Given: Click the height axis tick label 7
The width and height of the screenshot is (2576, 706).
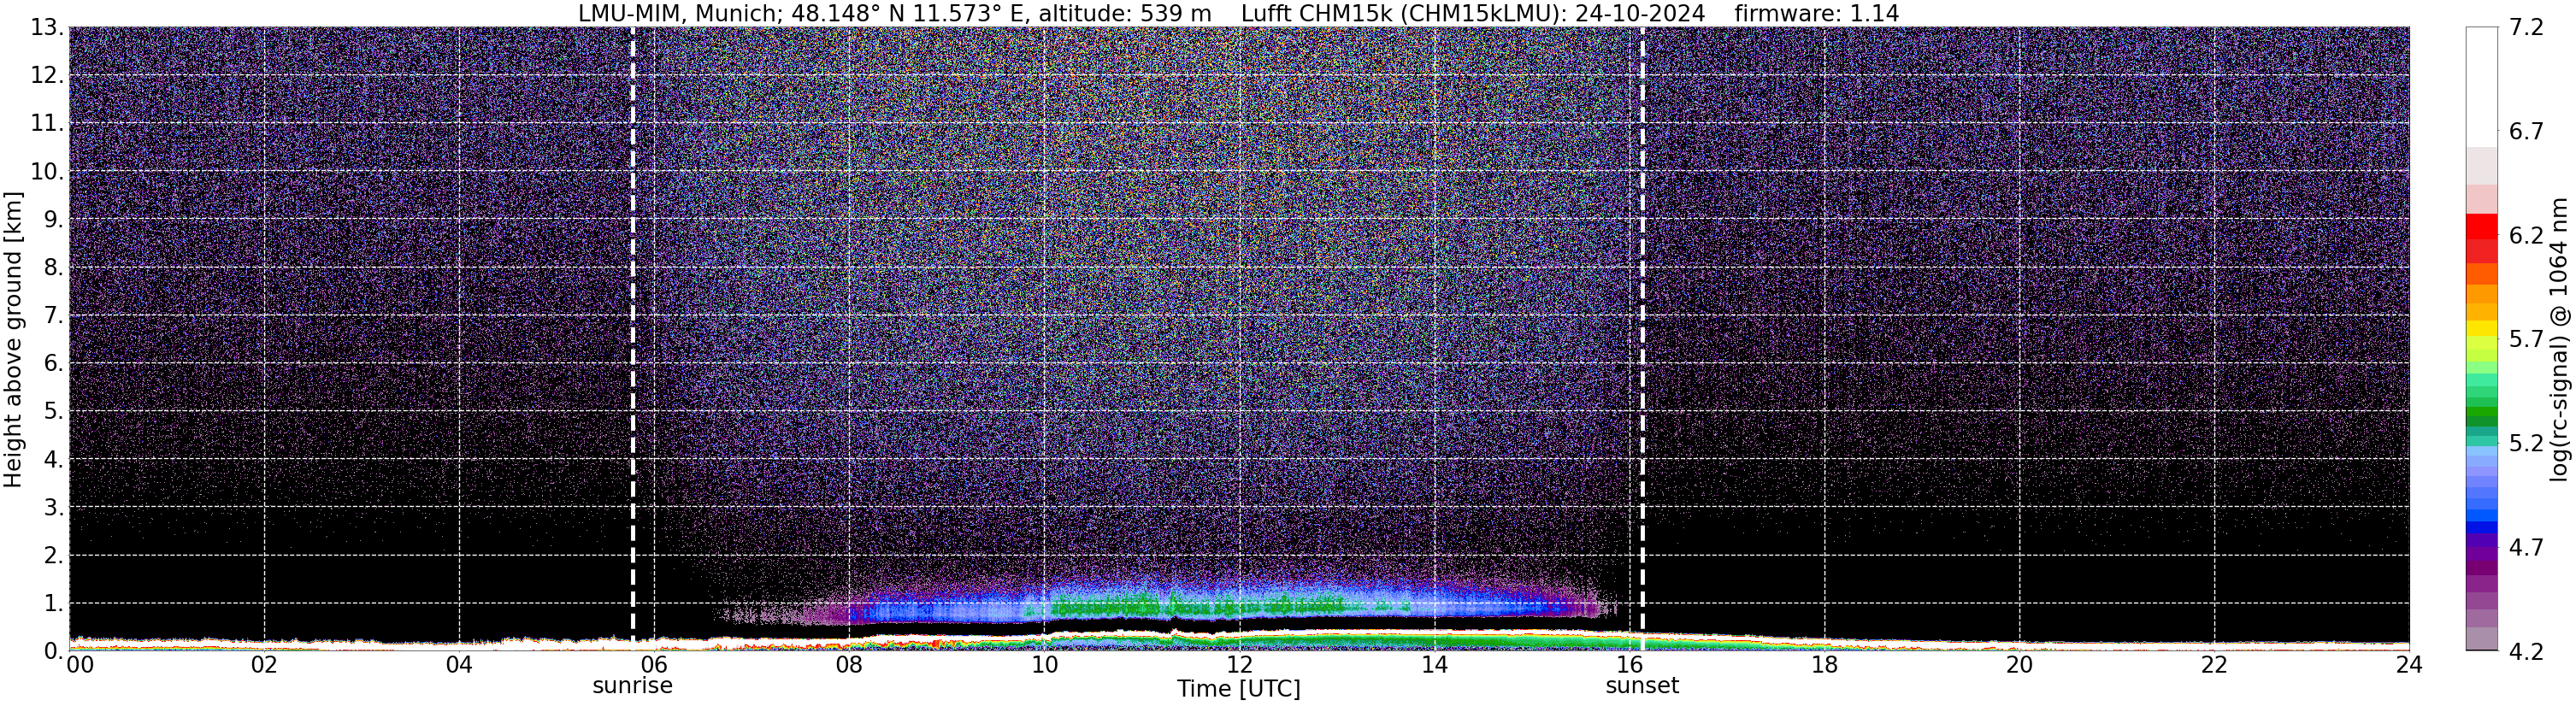Looking at the screenshot, I should point(54,316).
